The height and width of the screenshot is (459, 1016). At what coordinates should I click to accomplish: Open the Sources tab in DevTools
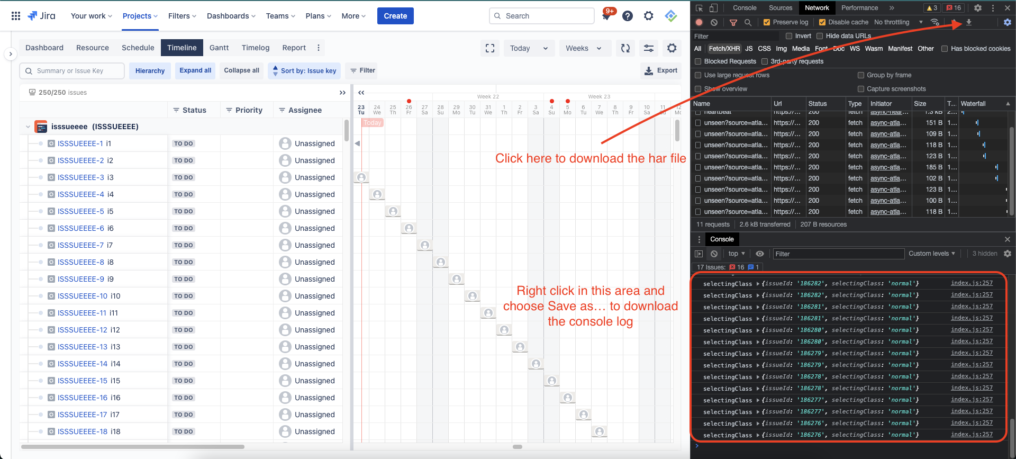coord(780,8)
